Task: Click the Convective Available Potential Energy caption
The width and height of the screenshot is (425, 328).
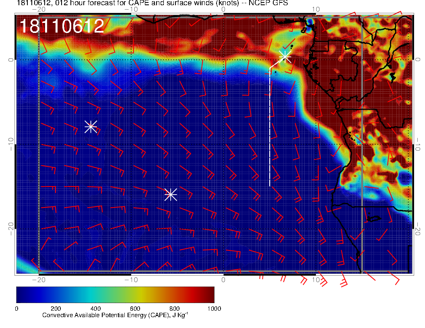Action: 115,315
